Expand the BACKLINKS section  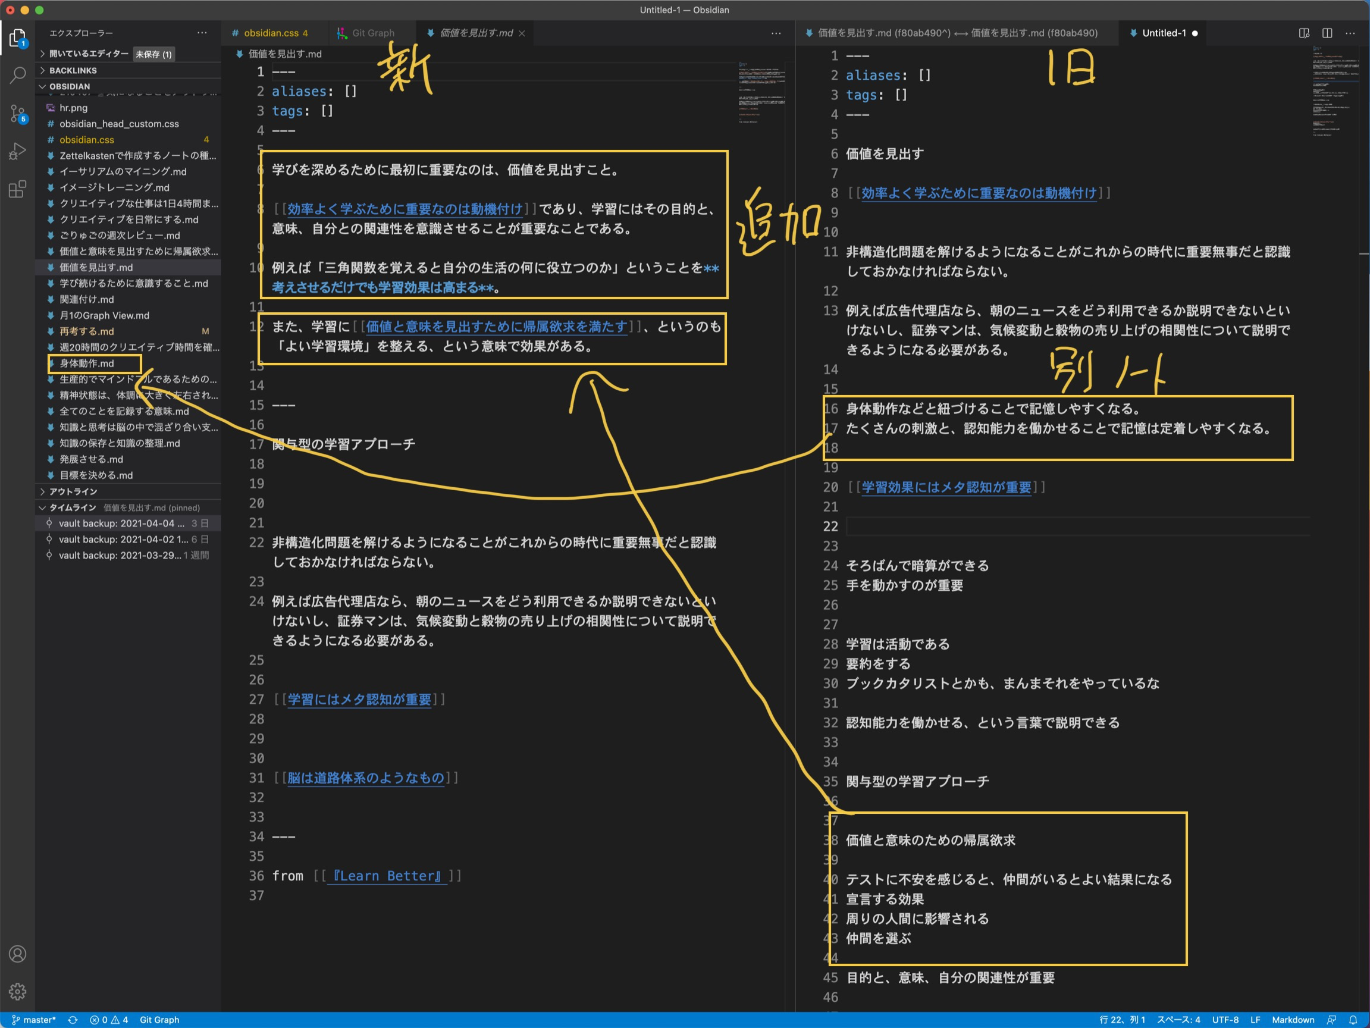[x=73, y=71]
